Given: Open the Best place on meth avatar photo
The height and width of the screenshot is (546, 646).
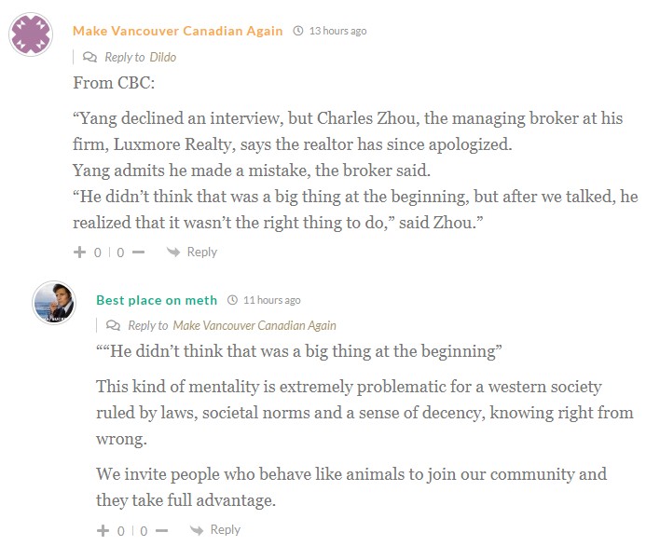Looking at the screenshot, I should click(54, 302).
